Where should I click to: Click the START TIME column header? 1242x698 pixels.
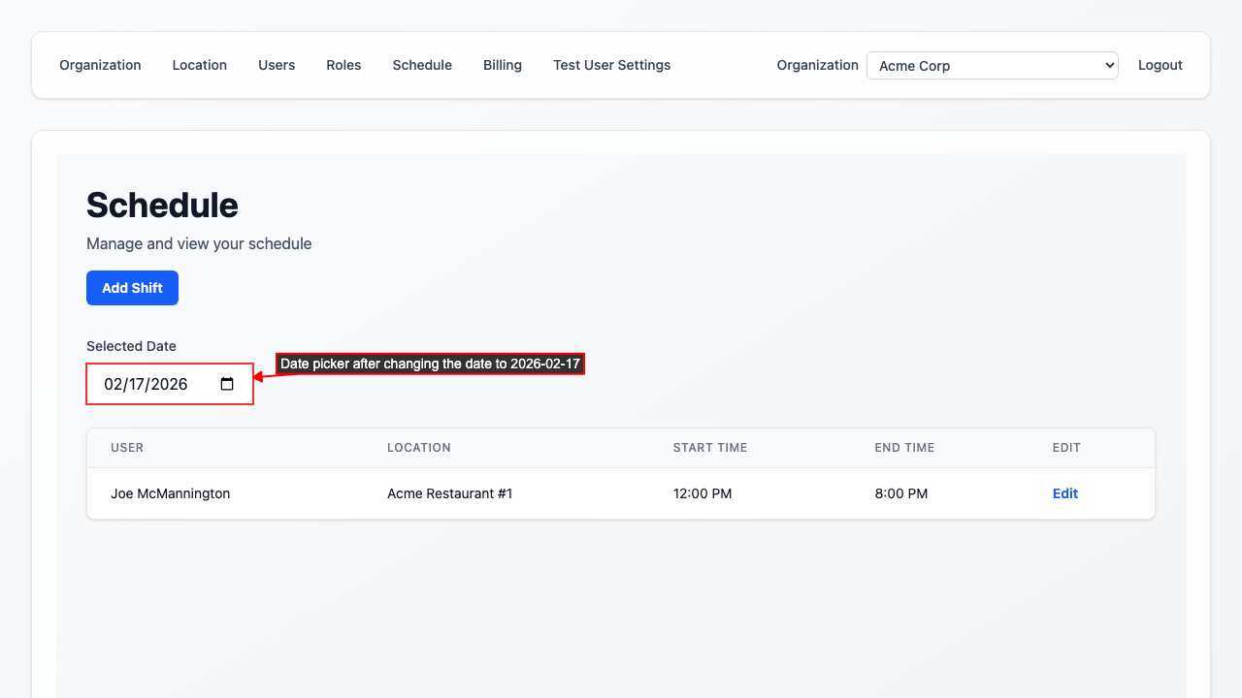pyautogui.click(x=709, y=448)
